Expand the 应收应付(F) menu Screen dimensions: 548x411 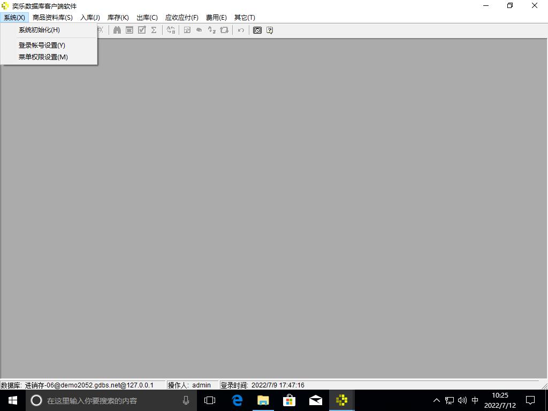[181, 18]
